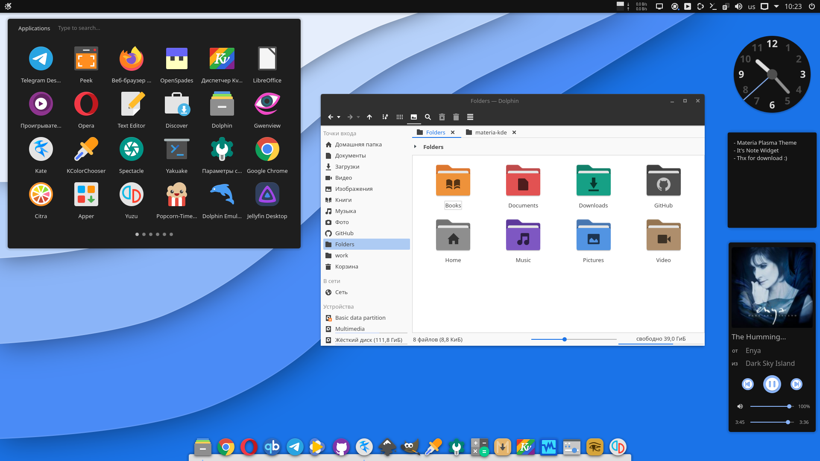Click the Dolphin back arrow button
820x461 pixels.
point(330,117)
